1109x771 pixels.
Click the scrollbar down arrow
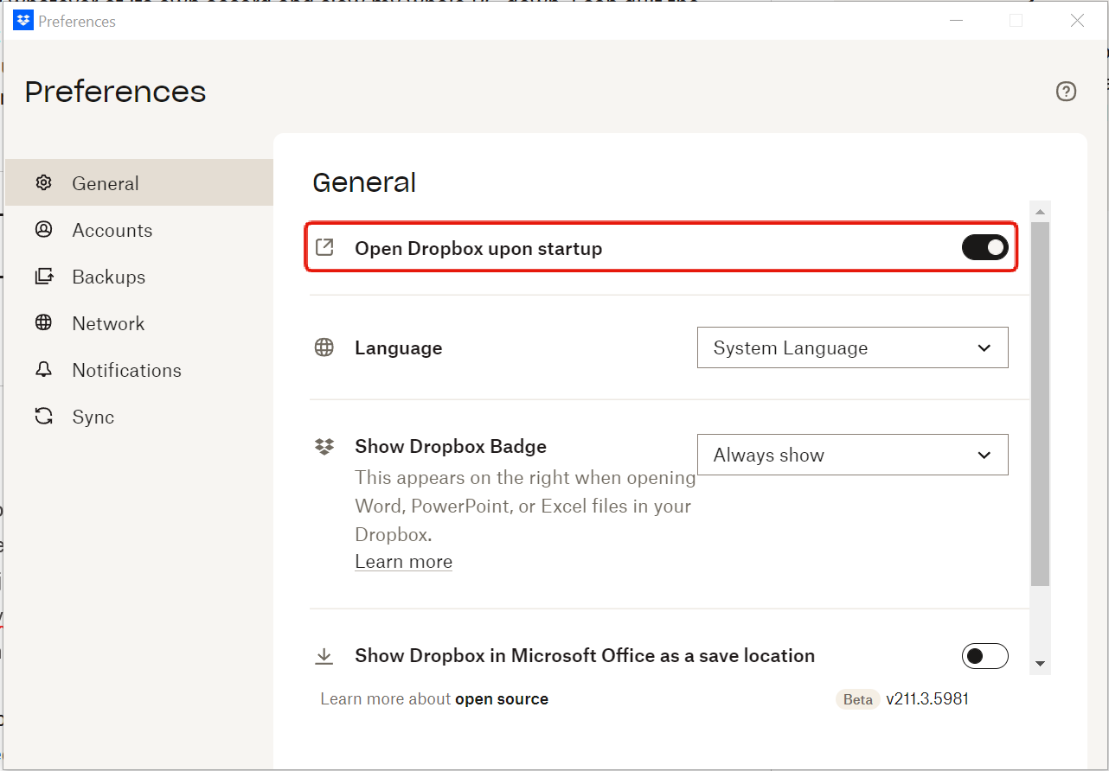(x=1041, y=664)
